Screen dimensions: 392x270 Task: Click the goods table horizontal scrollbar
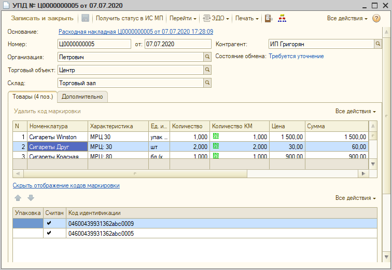pos(135,173)
